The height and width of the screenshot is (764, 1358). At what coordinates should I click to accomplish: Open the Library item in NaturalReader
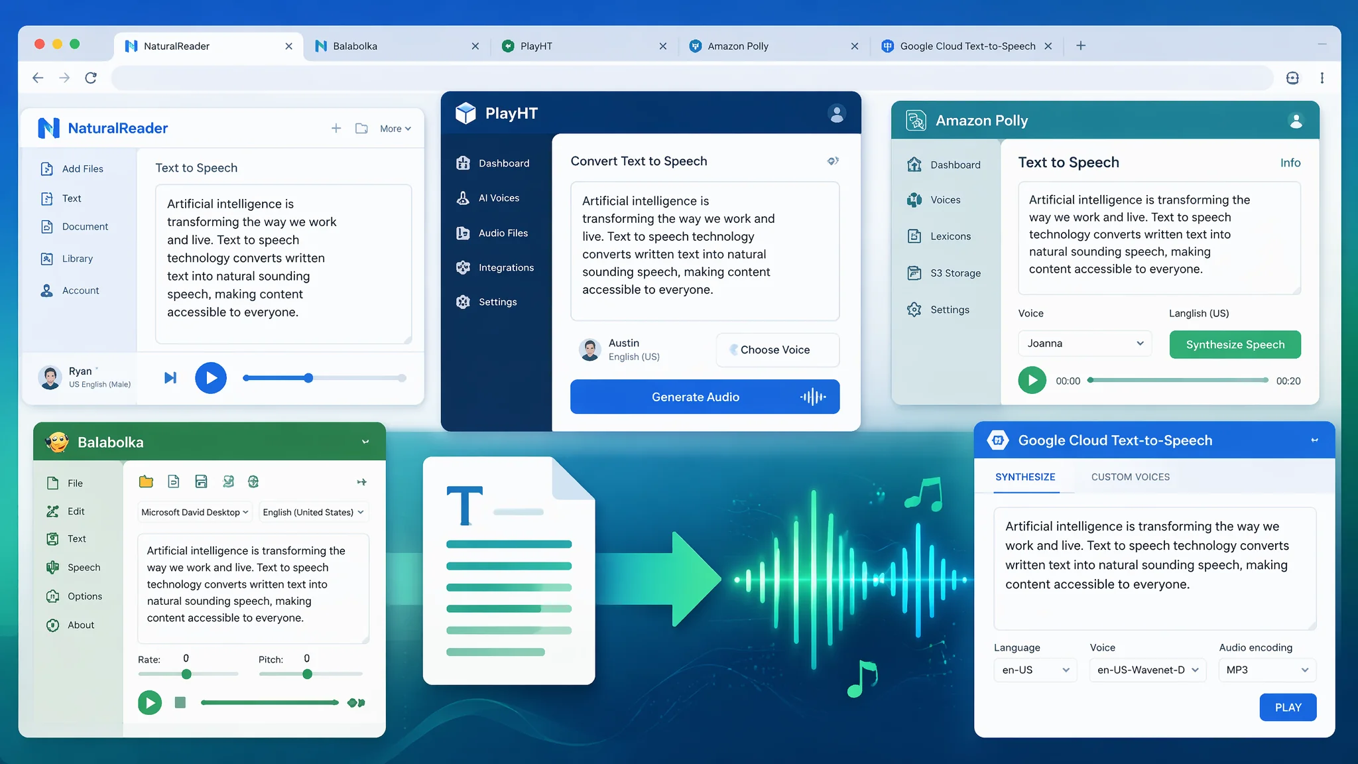67,259
